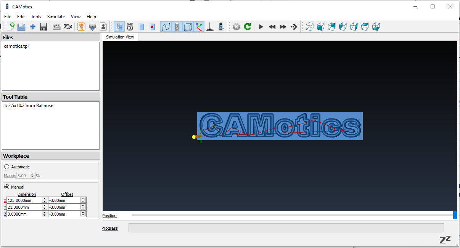Click the cylinder icon with the red X
Image resolution: width=460 pixels, height=248 pixels.
153,27
